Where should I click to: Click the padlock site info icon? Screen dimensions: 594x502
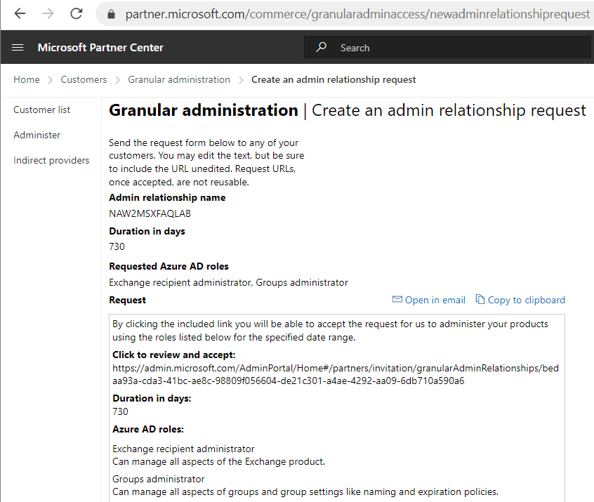coord(111,14)
